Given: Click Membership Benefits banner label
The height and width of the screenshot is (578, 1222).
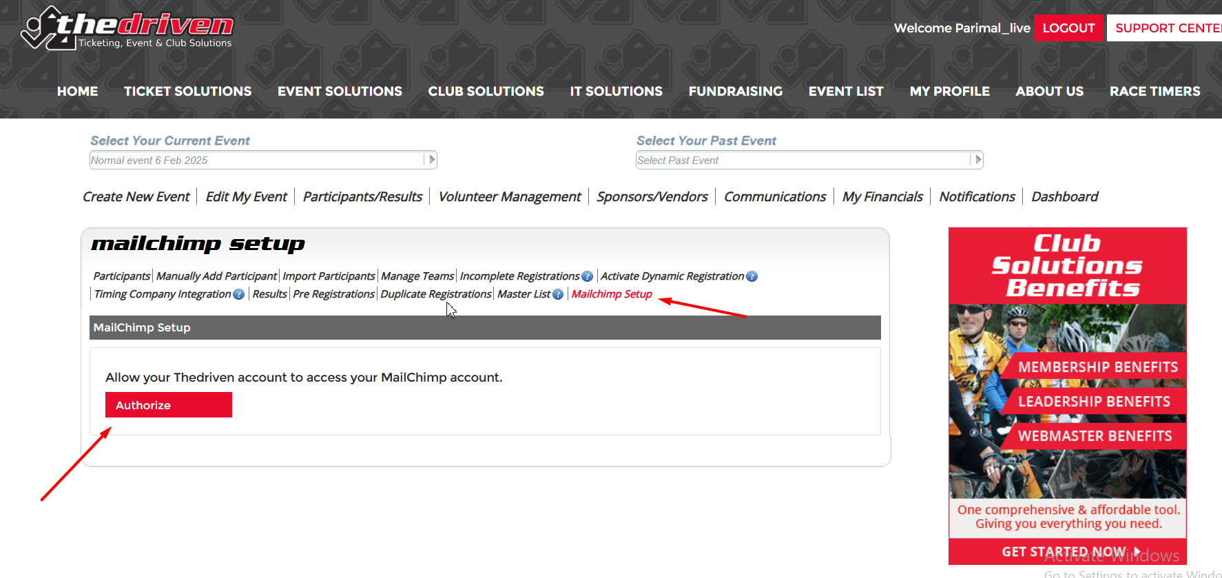Looking at the screenshot, I should point(1098,367).
